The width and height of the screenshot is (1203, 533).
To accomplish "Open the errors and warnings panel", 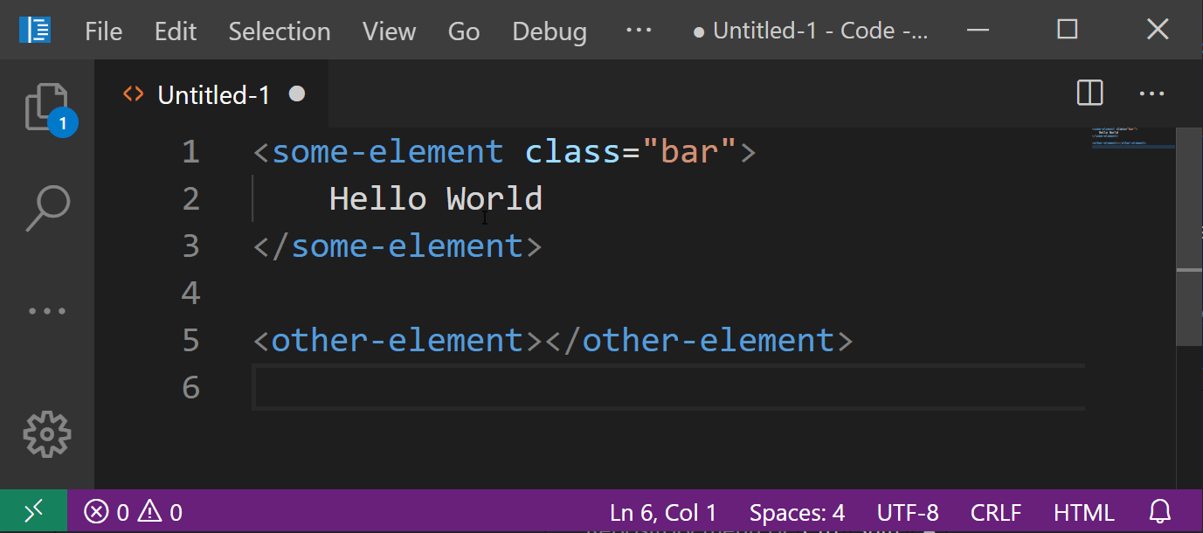I will pyautogui.click(x=133, y=512).
